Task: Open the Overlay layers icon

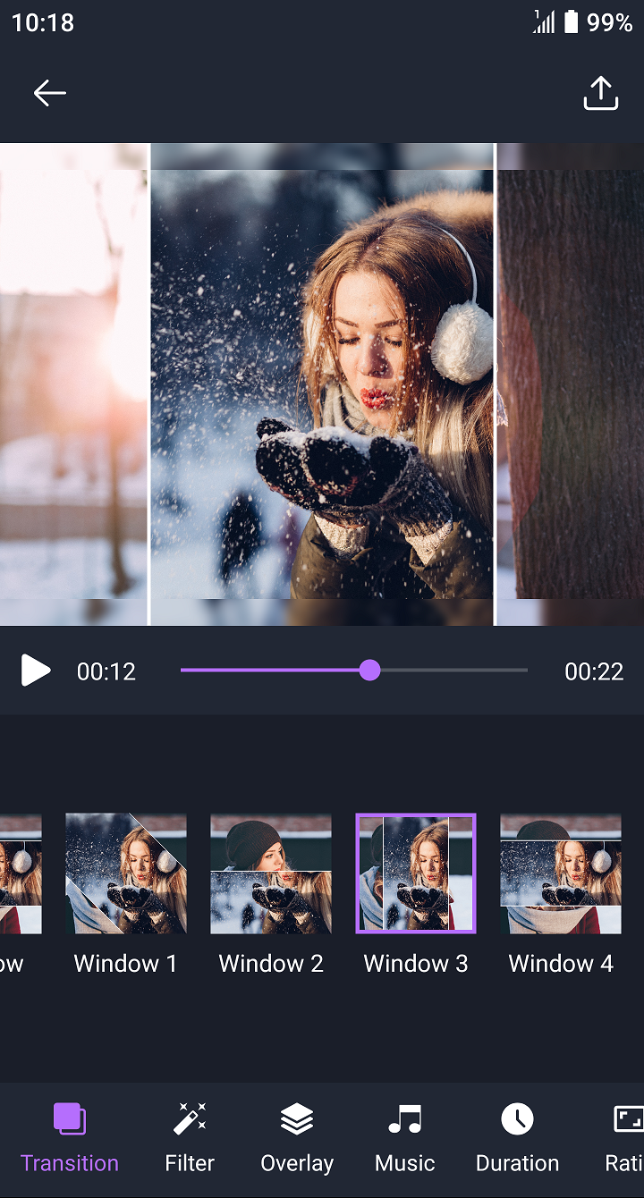Action: pos(297,1118)
